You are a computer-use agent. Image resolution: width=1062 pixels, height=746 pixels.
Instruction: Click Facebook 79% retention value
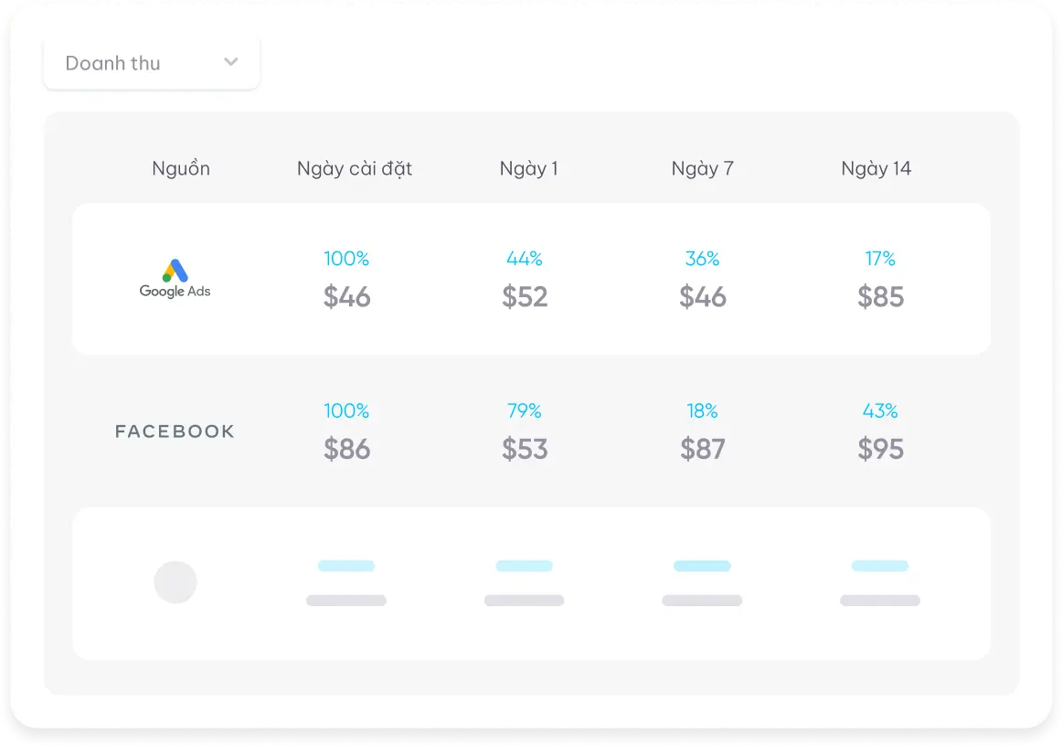pos(525,411)
